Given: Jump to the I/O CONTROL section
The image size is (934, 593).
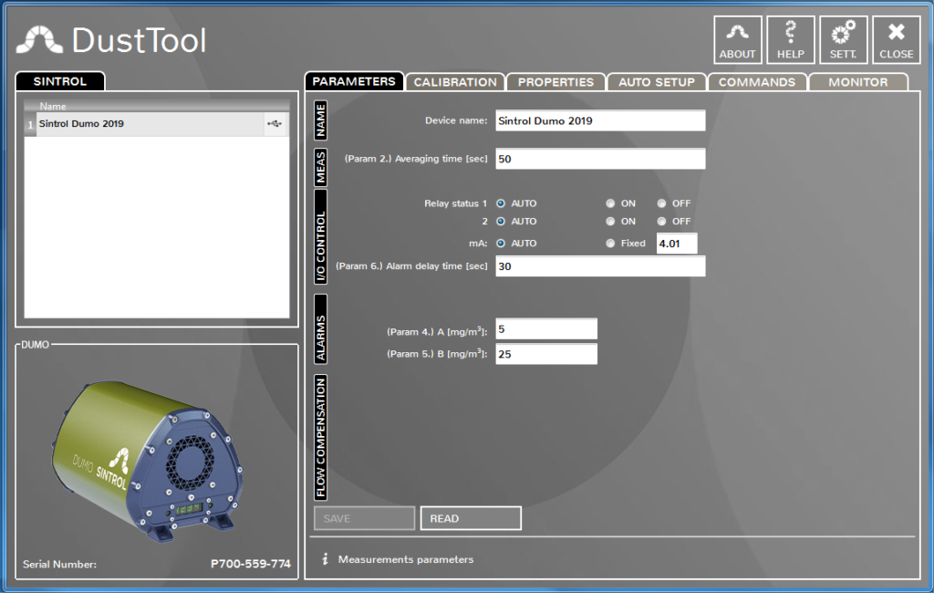Looking at the screenshot, I should [320, 237].
